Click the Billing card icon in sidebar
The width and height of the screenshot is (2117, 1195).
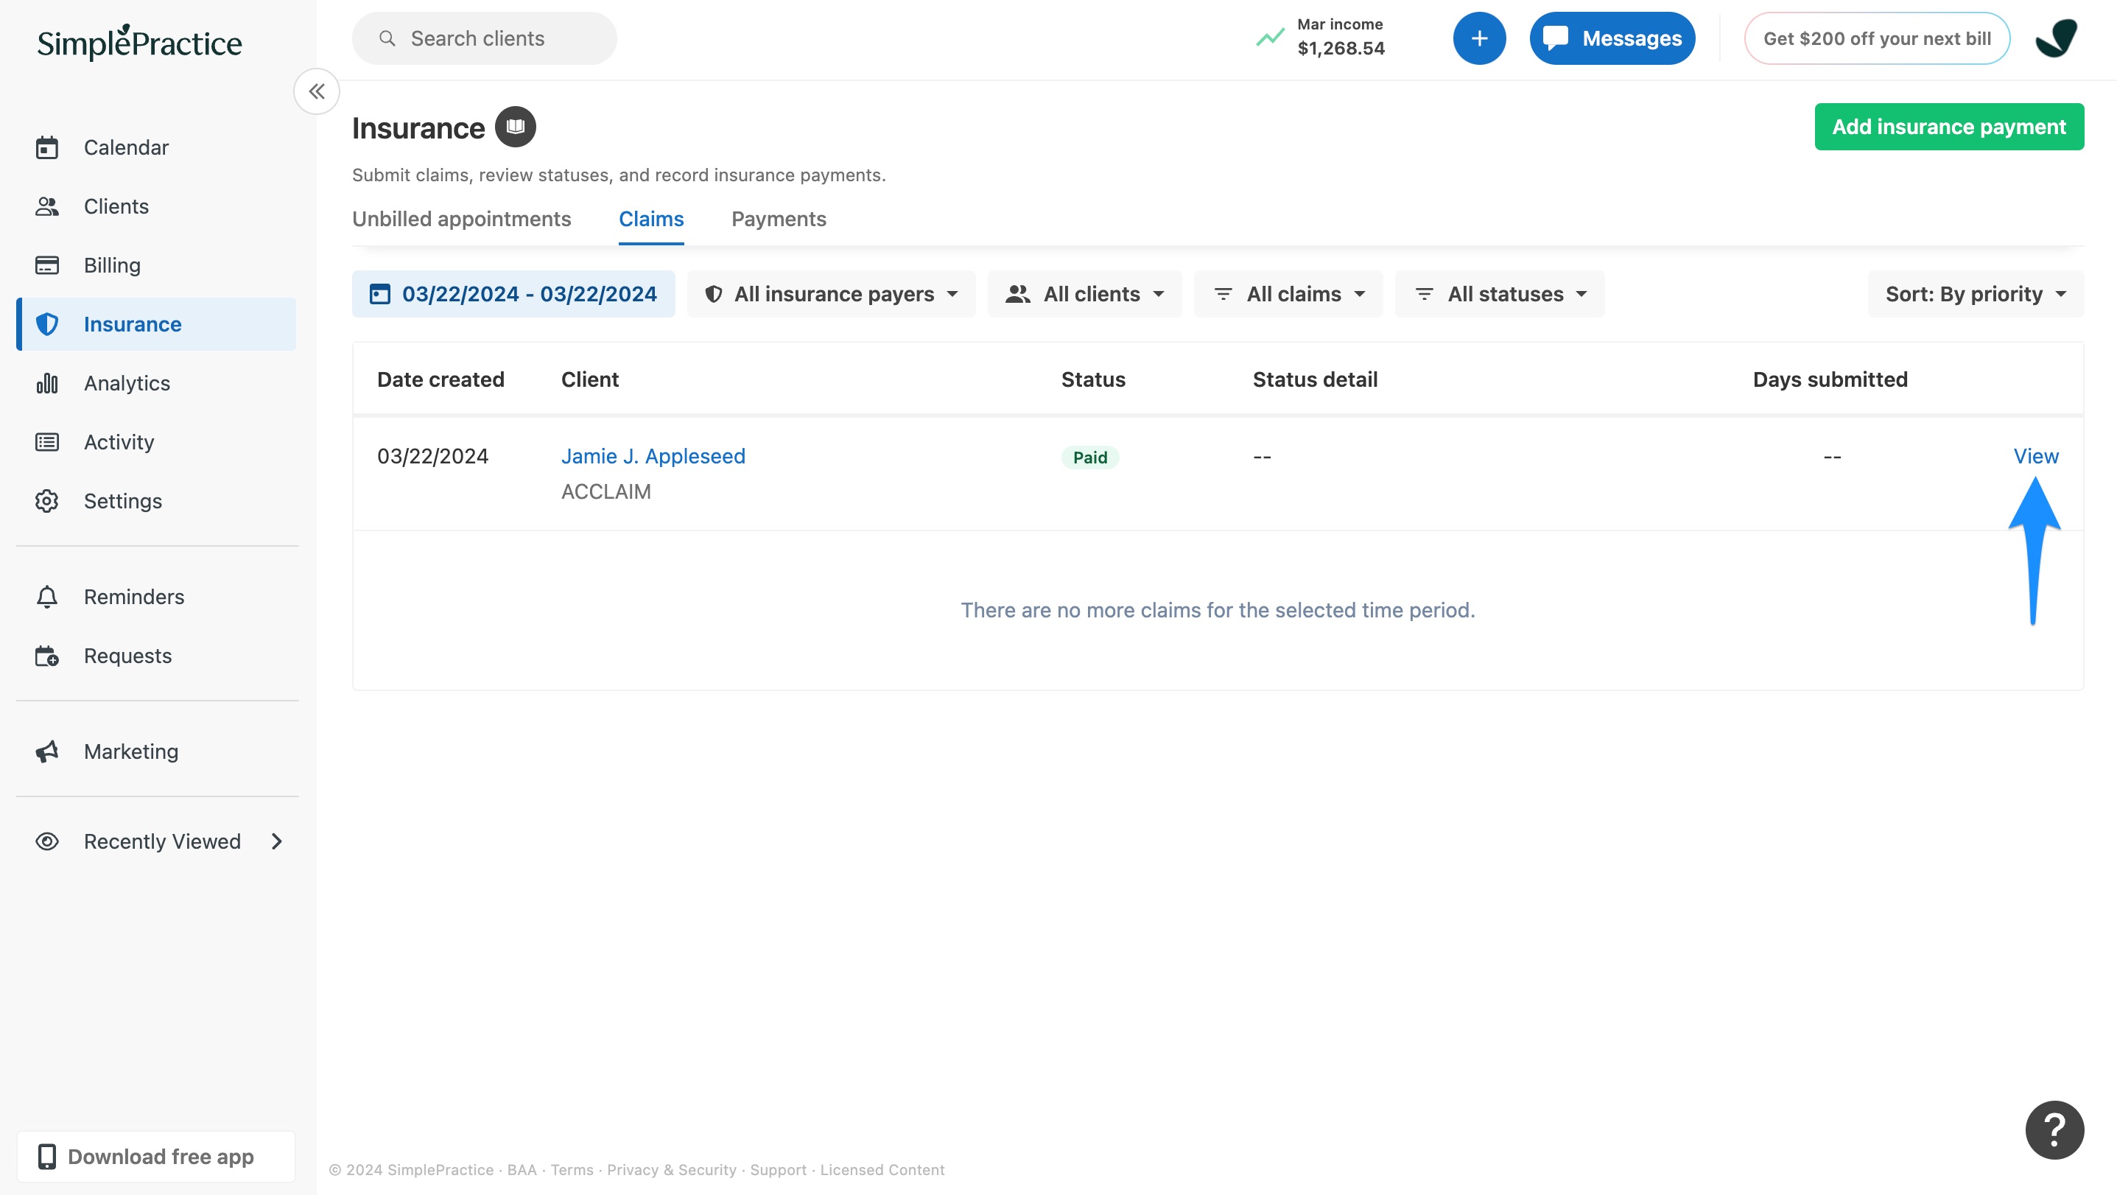point(47,265)
